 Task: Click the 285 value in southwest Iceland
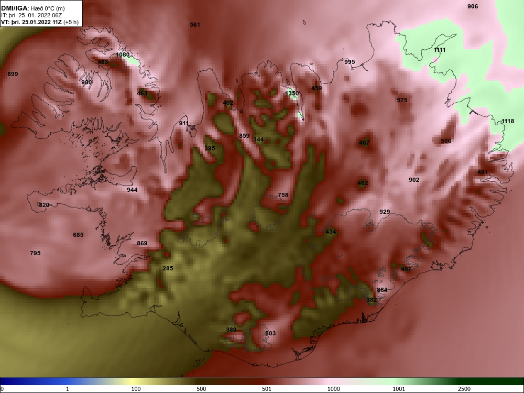(168, 269)
